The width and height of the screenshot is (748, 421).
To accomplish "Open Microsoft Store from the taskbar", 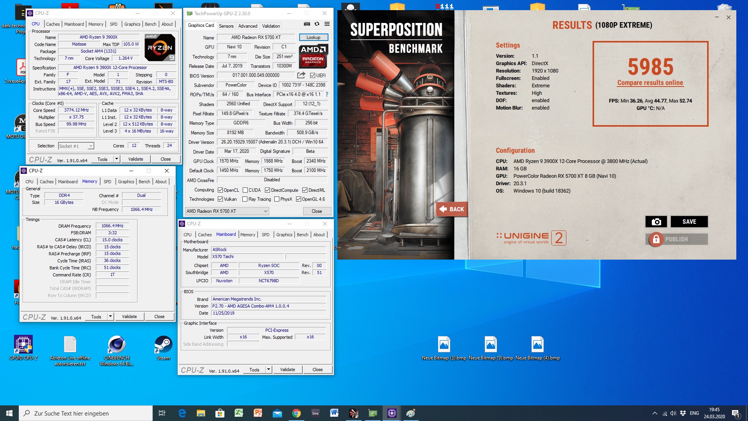I will 220,413.
